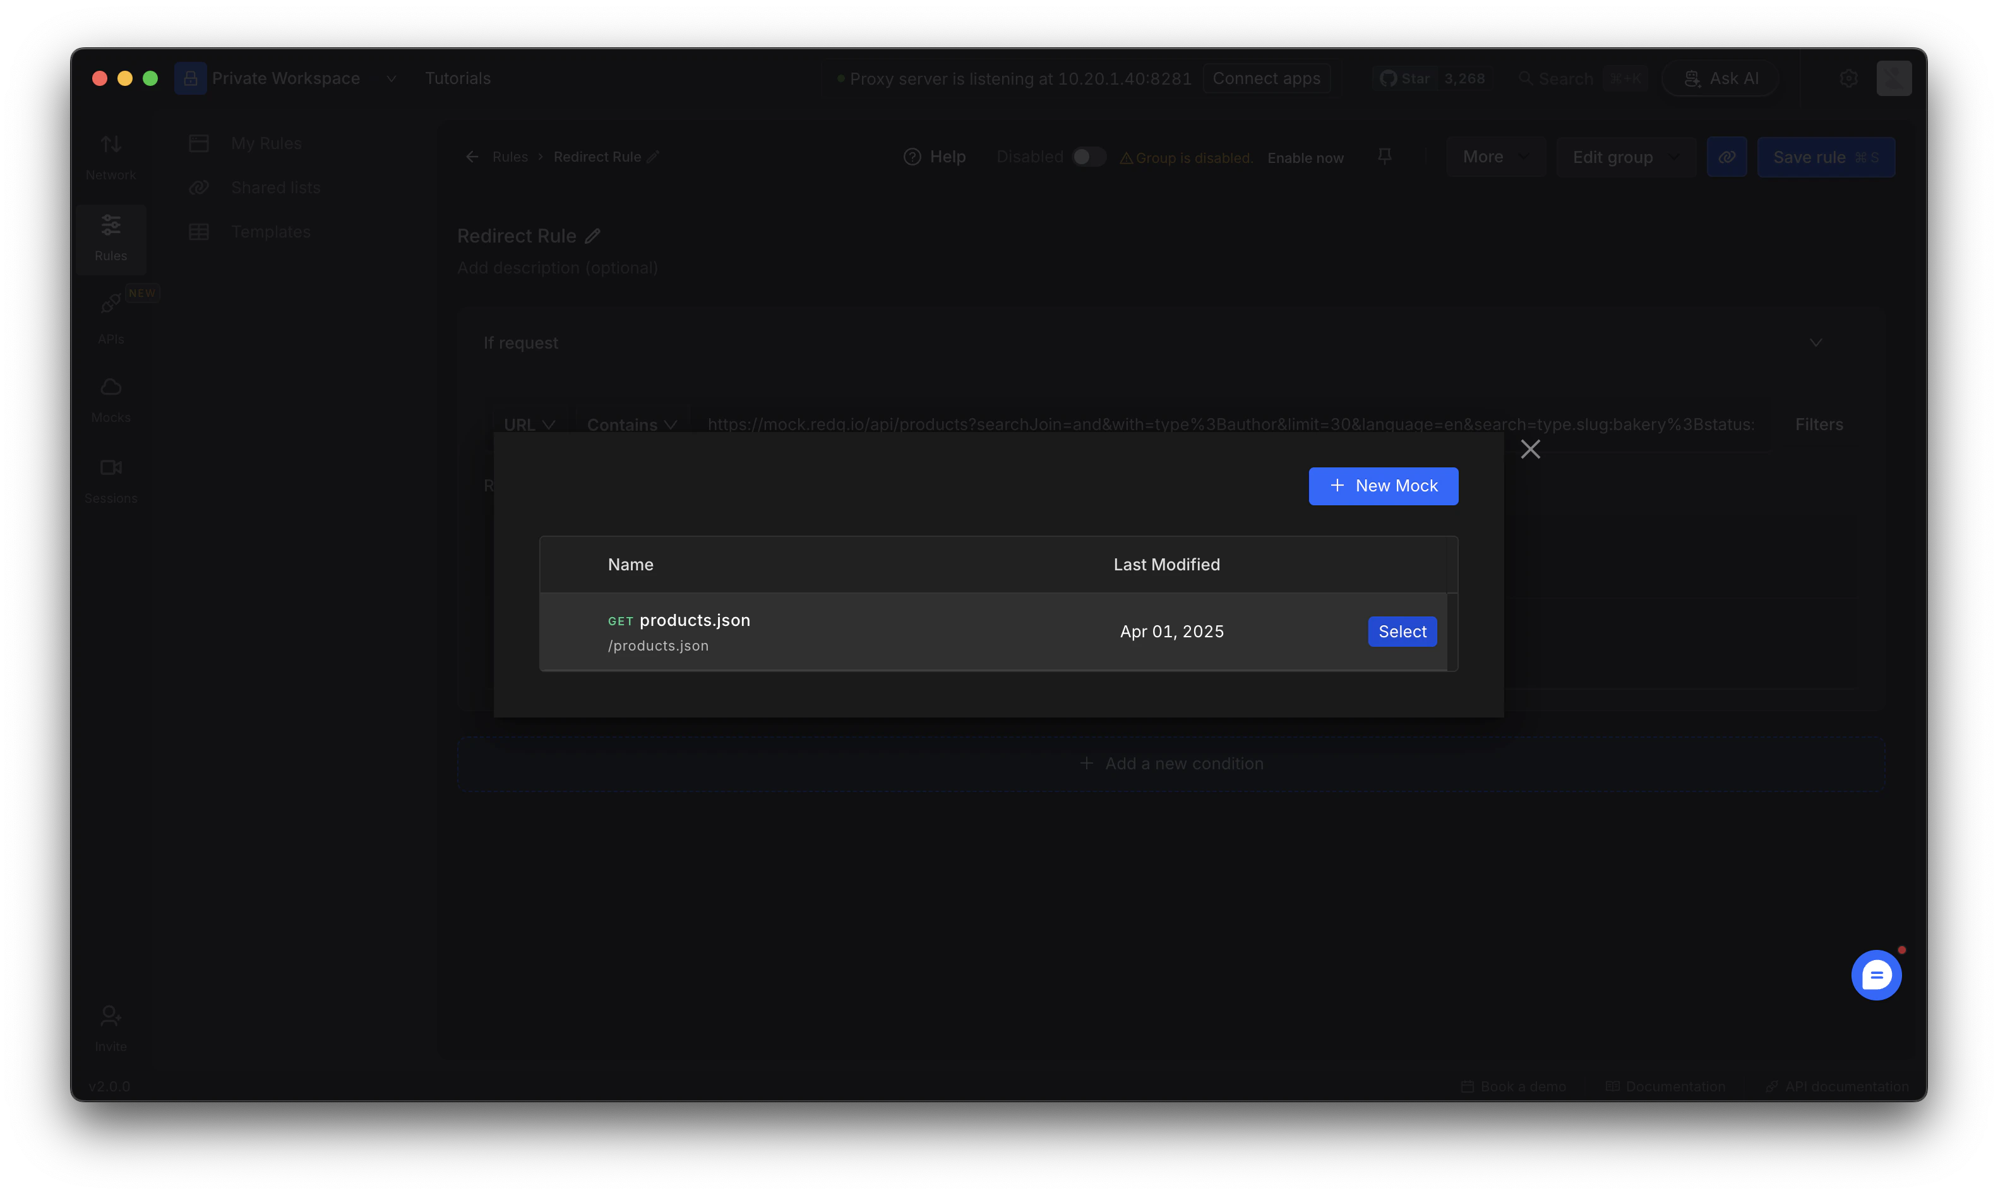Click the blue share link icon

1726,157
